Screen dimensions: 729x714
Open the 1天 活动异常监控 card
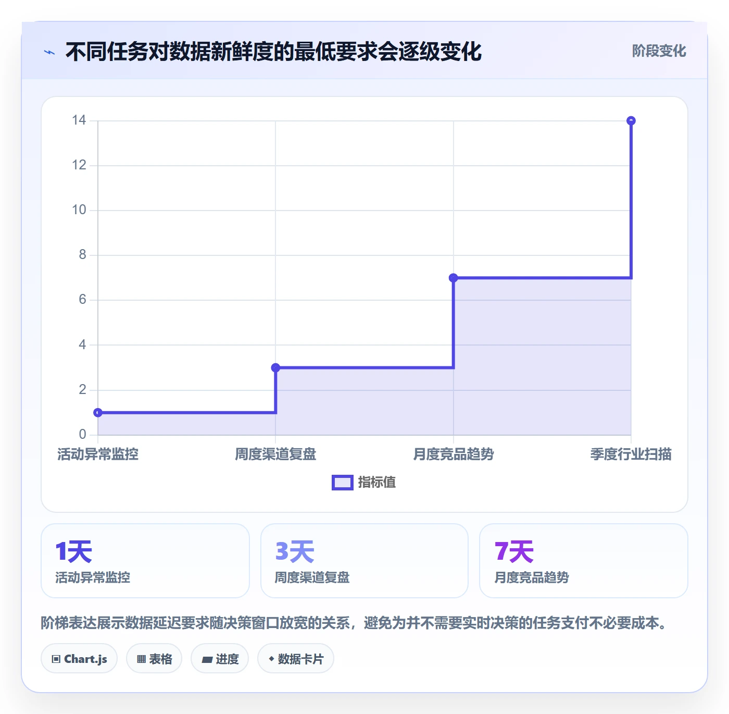(x=145, y=561)
